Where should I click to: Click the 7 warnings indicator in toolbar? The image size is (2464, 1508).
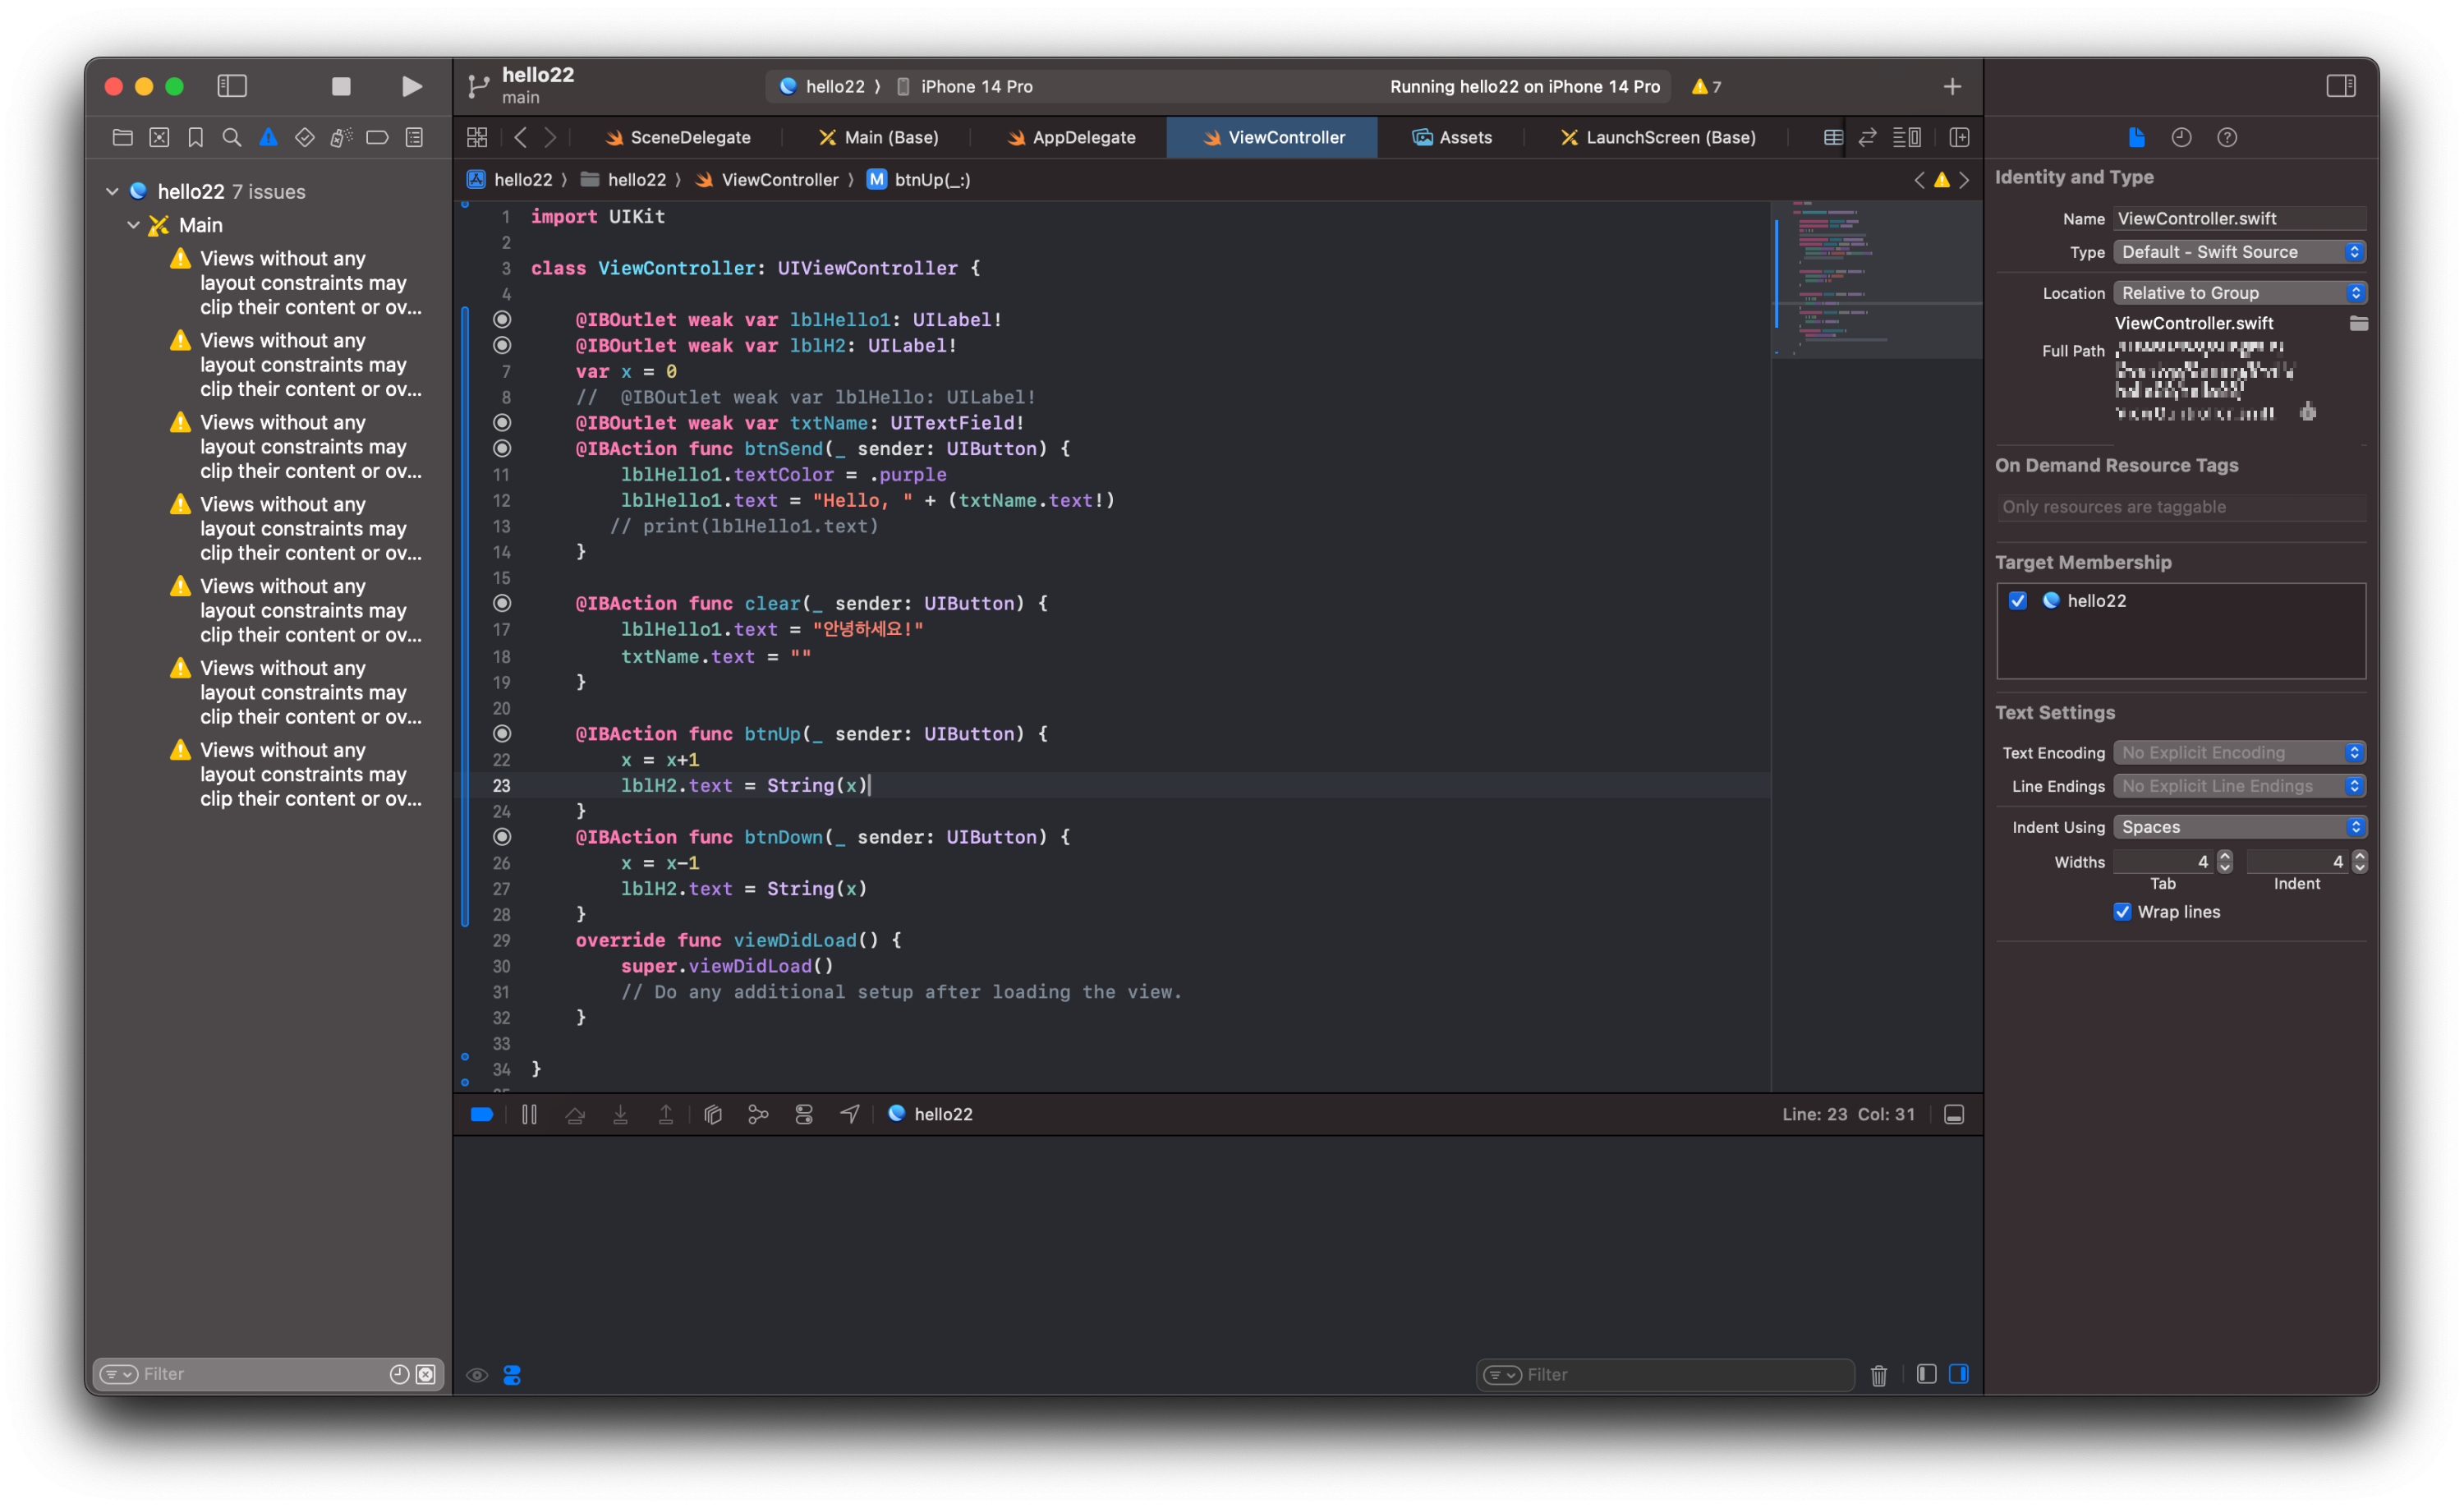click(x=1705, y=87)
